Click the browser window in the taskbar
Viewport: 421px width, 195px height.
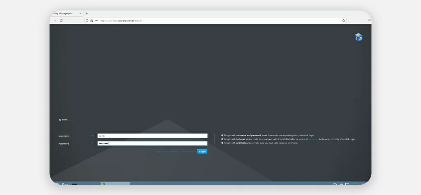[x=115, y=184]
